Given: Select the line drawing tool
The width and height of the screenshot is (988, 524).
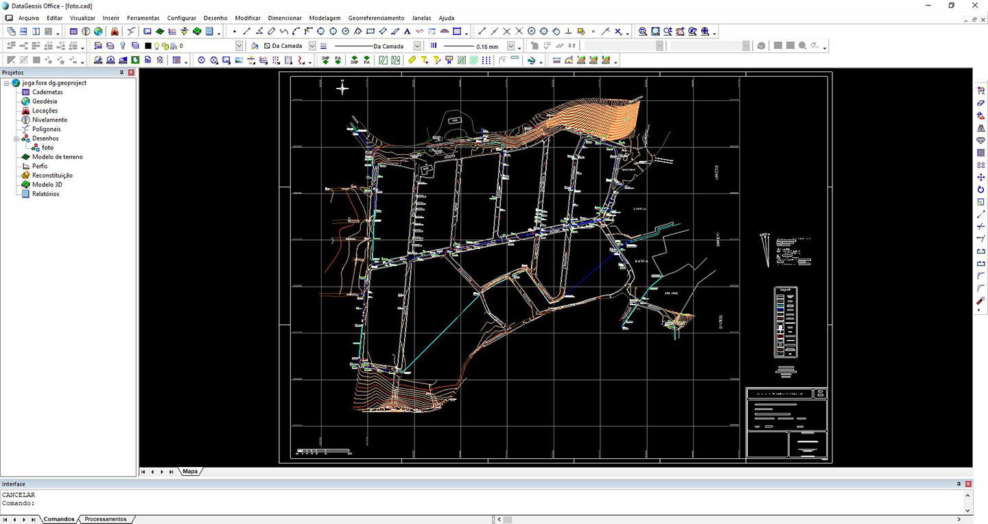Looking at the screenshot, I should pyautogui.click(x=247, y=32).
